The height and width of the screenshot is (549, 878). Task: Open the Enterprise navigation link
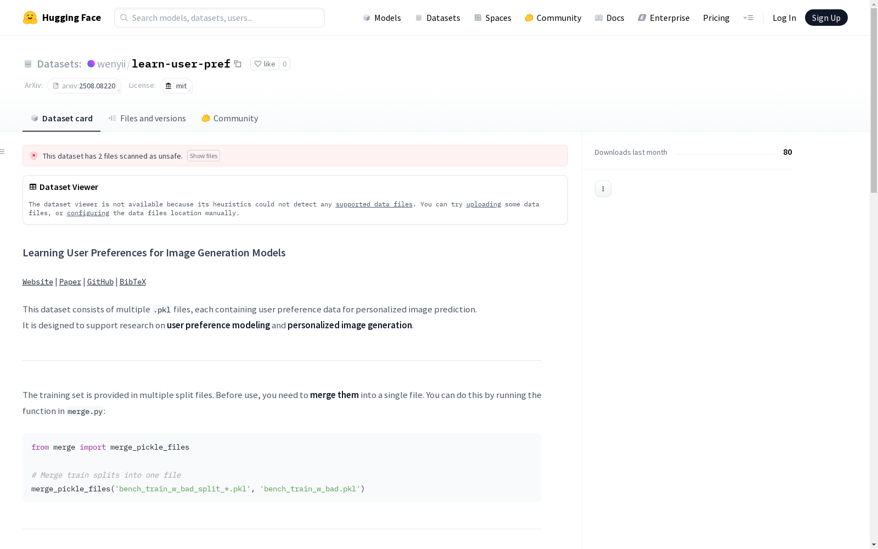pyautogui.click(x=664, y=18)
